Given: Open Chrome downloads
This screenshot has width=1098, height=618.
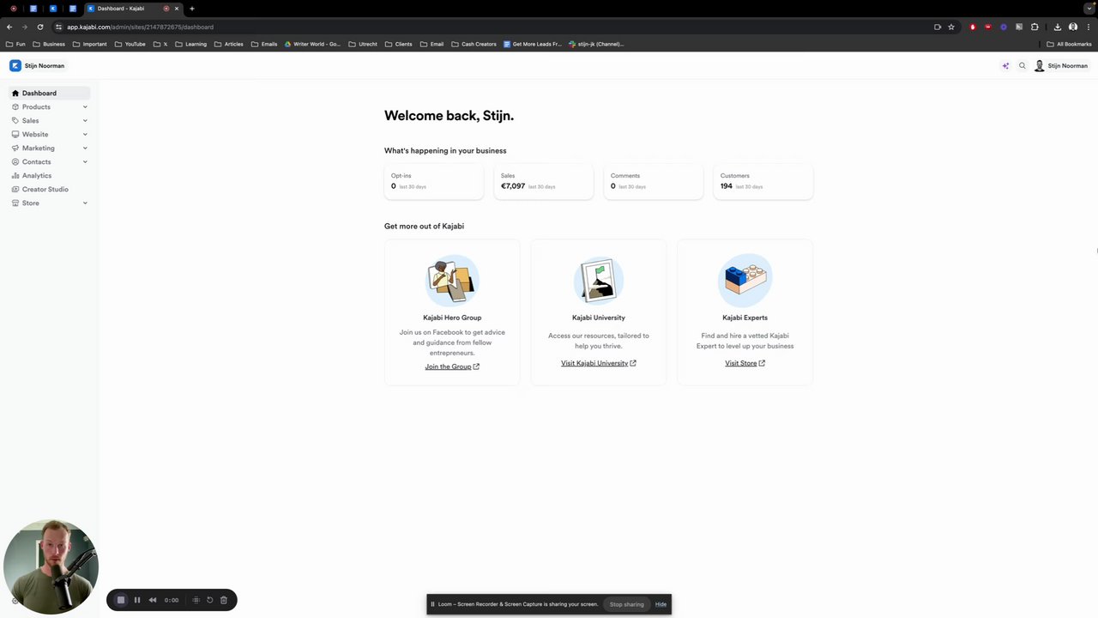Looking at the screenshot, I should coord(1058,27).
